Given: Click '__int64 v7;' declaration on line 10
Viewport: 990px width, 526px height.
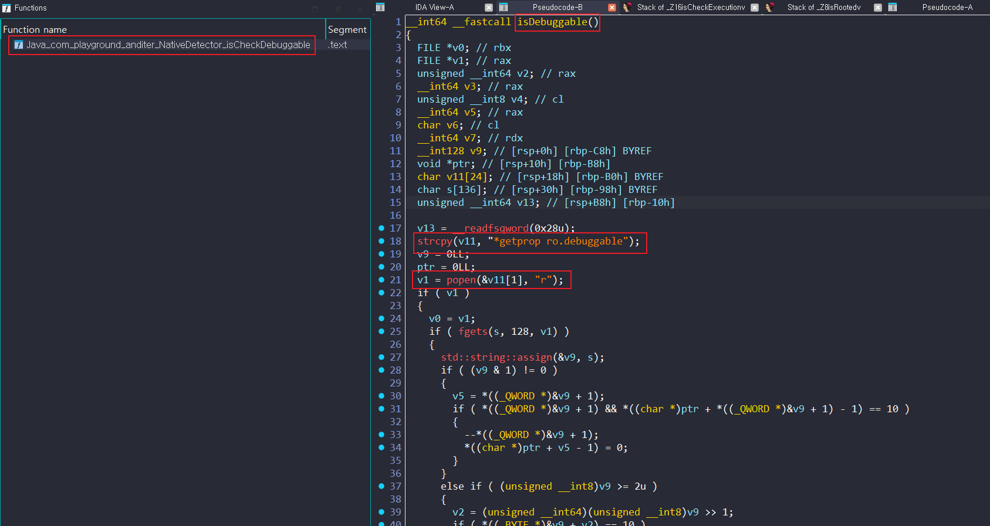Looking at the screenshot, I should coord(450,138).
